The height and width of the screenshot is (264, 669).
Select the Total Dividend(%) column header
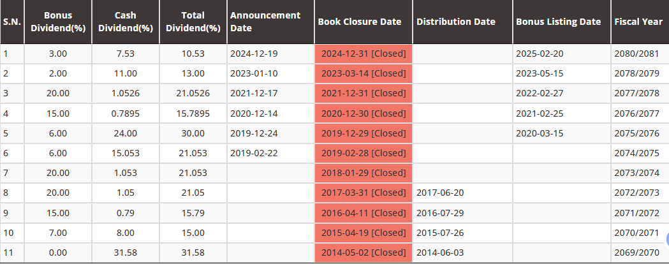193,22
